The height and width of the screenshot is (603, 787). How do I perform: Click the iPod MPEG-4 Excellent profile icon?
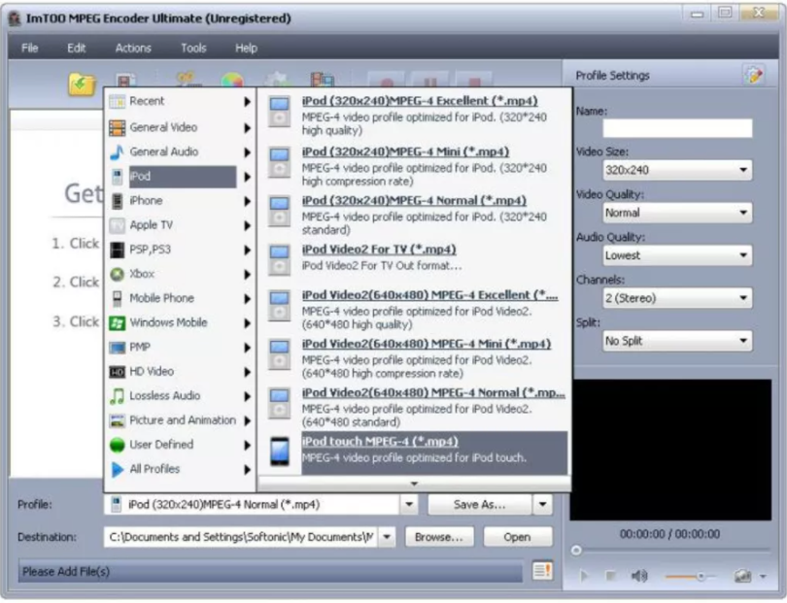coord(279,111)
